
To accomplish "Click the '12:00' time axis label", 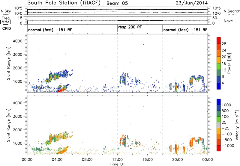I will click(x=117, y=160).
